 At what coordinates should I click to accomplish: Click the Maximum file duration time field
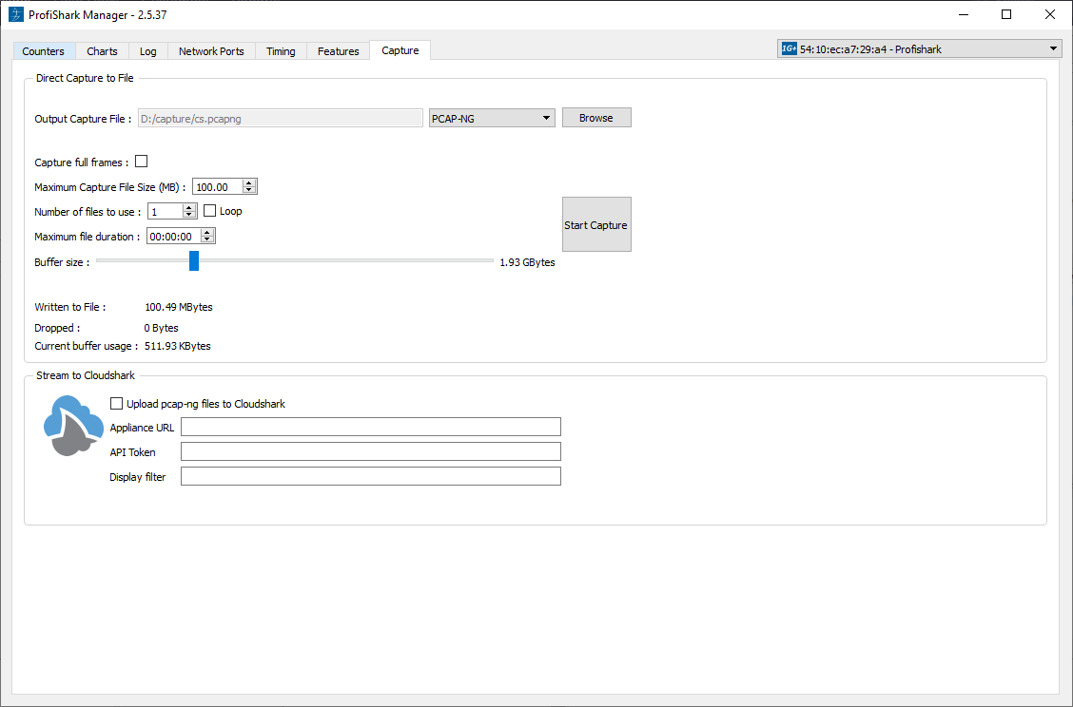174,236
